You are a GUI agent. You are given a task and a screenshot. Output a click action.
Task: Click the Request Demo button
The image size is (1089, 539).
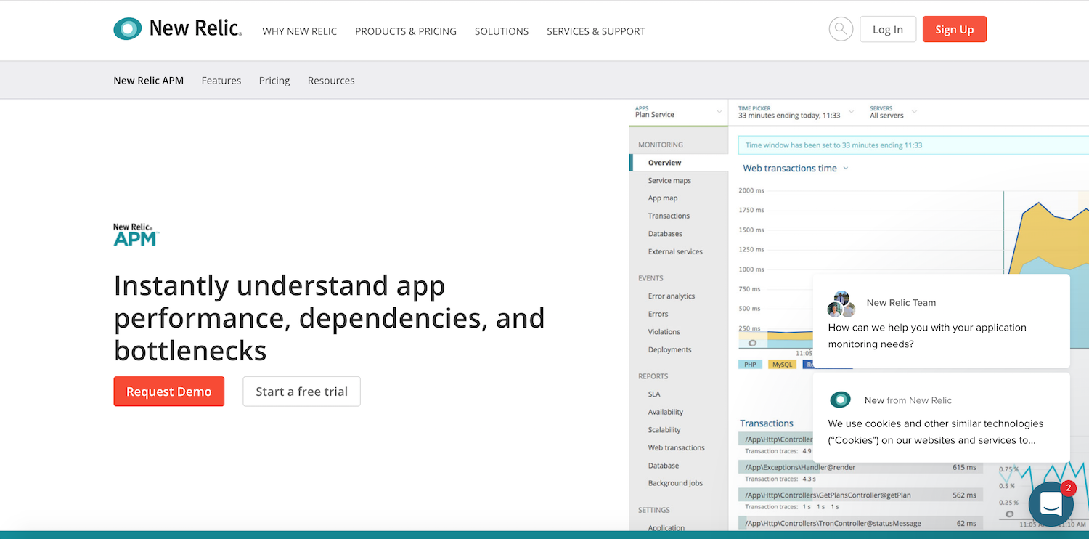tap(169, 392)
